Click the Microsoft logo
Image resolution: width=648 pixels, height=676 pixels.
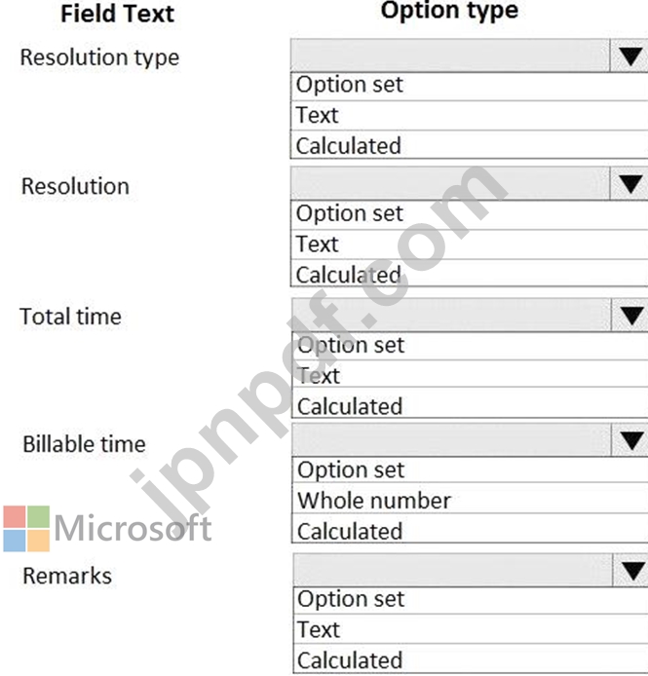point(107,529)
